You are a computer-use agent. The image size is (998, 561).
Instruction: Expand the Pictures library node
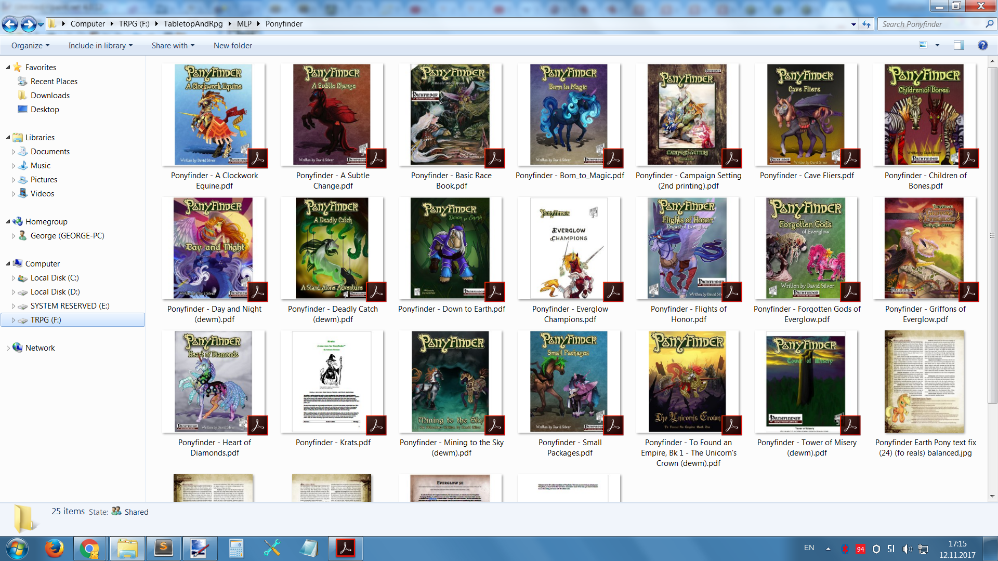pos(14,180)
